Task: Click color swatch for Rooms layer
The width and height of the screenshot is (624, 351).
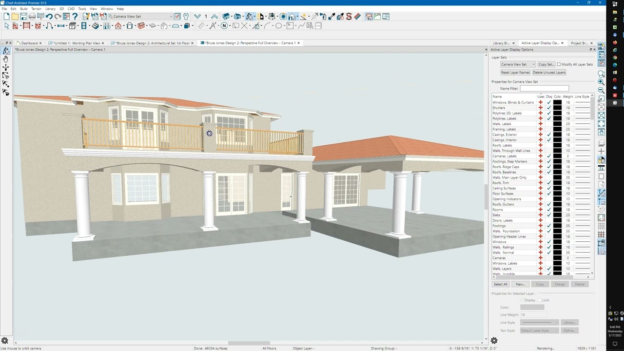Action: pyautogui.click(x=557, y=210)
